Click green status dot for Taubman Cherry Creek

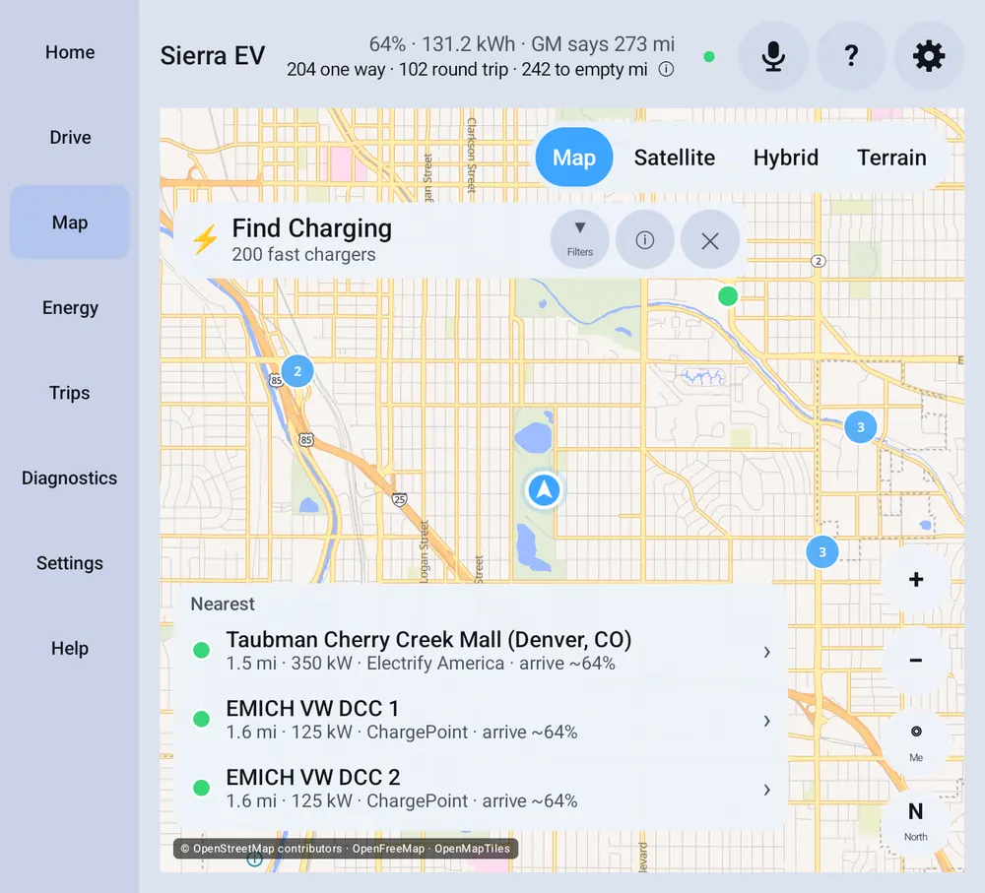click(x=202, y=650)
